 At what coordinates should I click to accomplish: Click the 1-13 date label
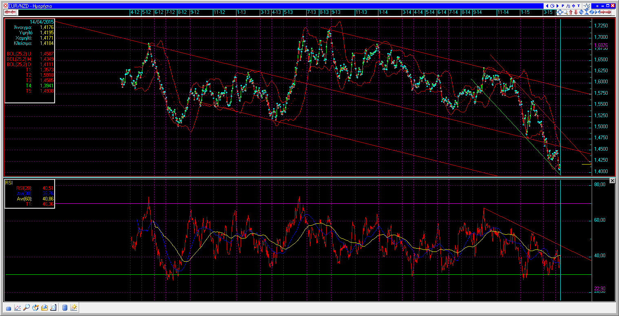(241, 12)
